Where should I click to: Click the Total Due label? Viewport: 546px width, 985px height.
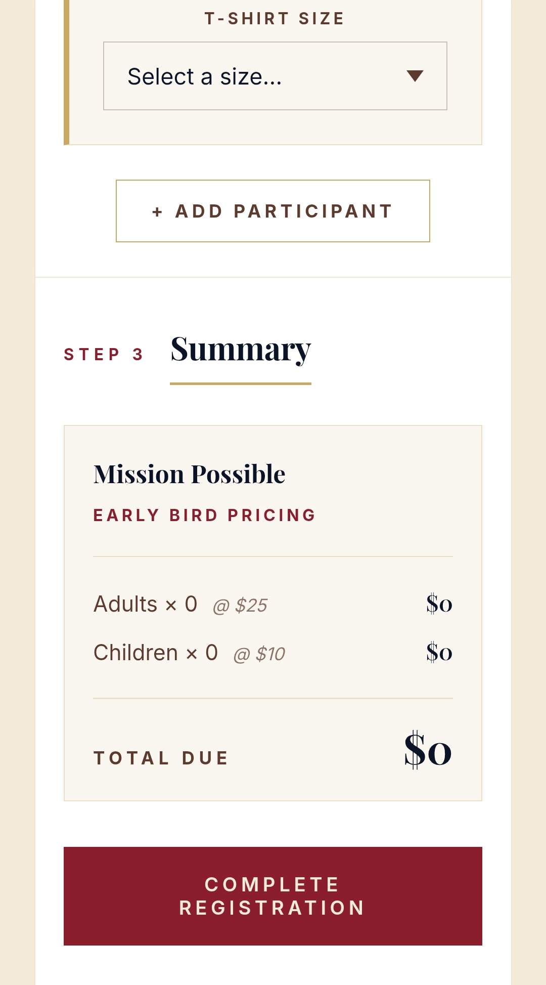tap(161, 758)
